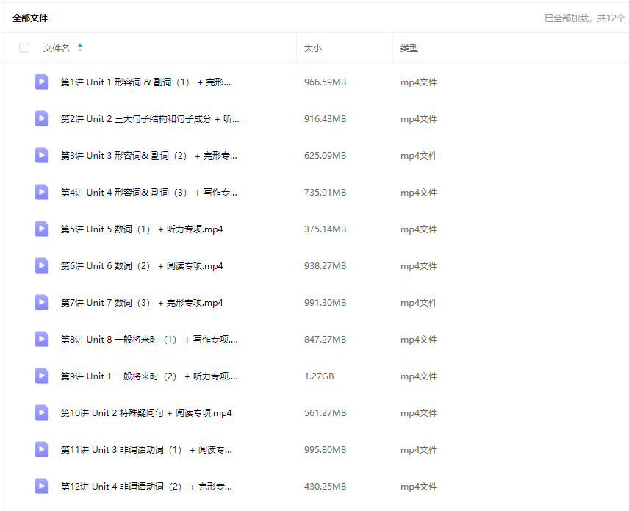
Task: Click the video icon for 第1讲 Unit 1
Action: 42,82
